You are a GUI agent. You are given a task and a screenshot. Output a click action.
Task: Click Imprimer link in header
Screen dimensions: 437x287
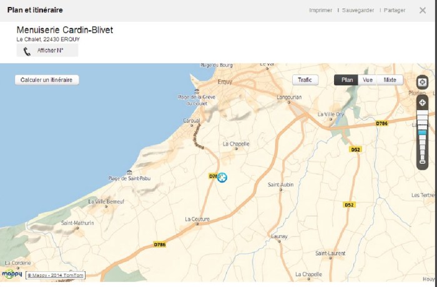pyautogui.click(x=320, y=11)
